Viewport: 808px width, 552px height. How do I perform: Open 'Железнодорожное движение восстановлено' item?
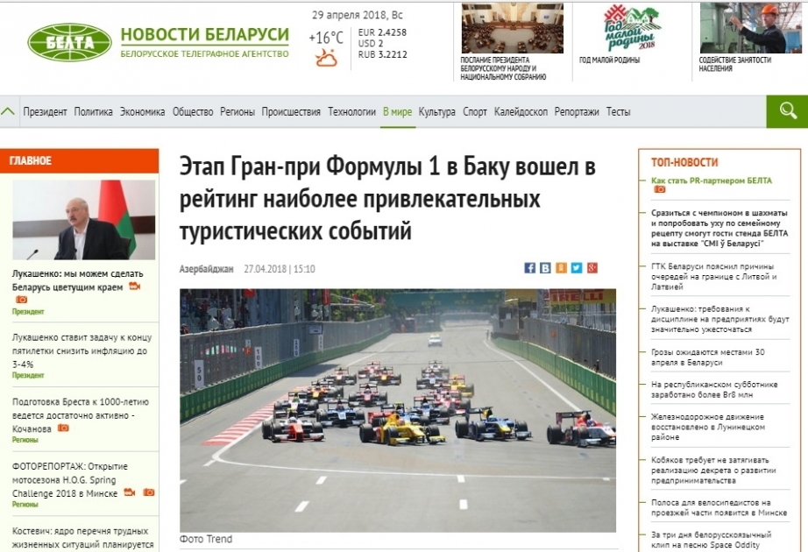tap(707, 427)
